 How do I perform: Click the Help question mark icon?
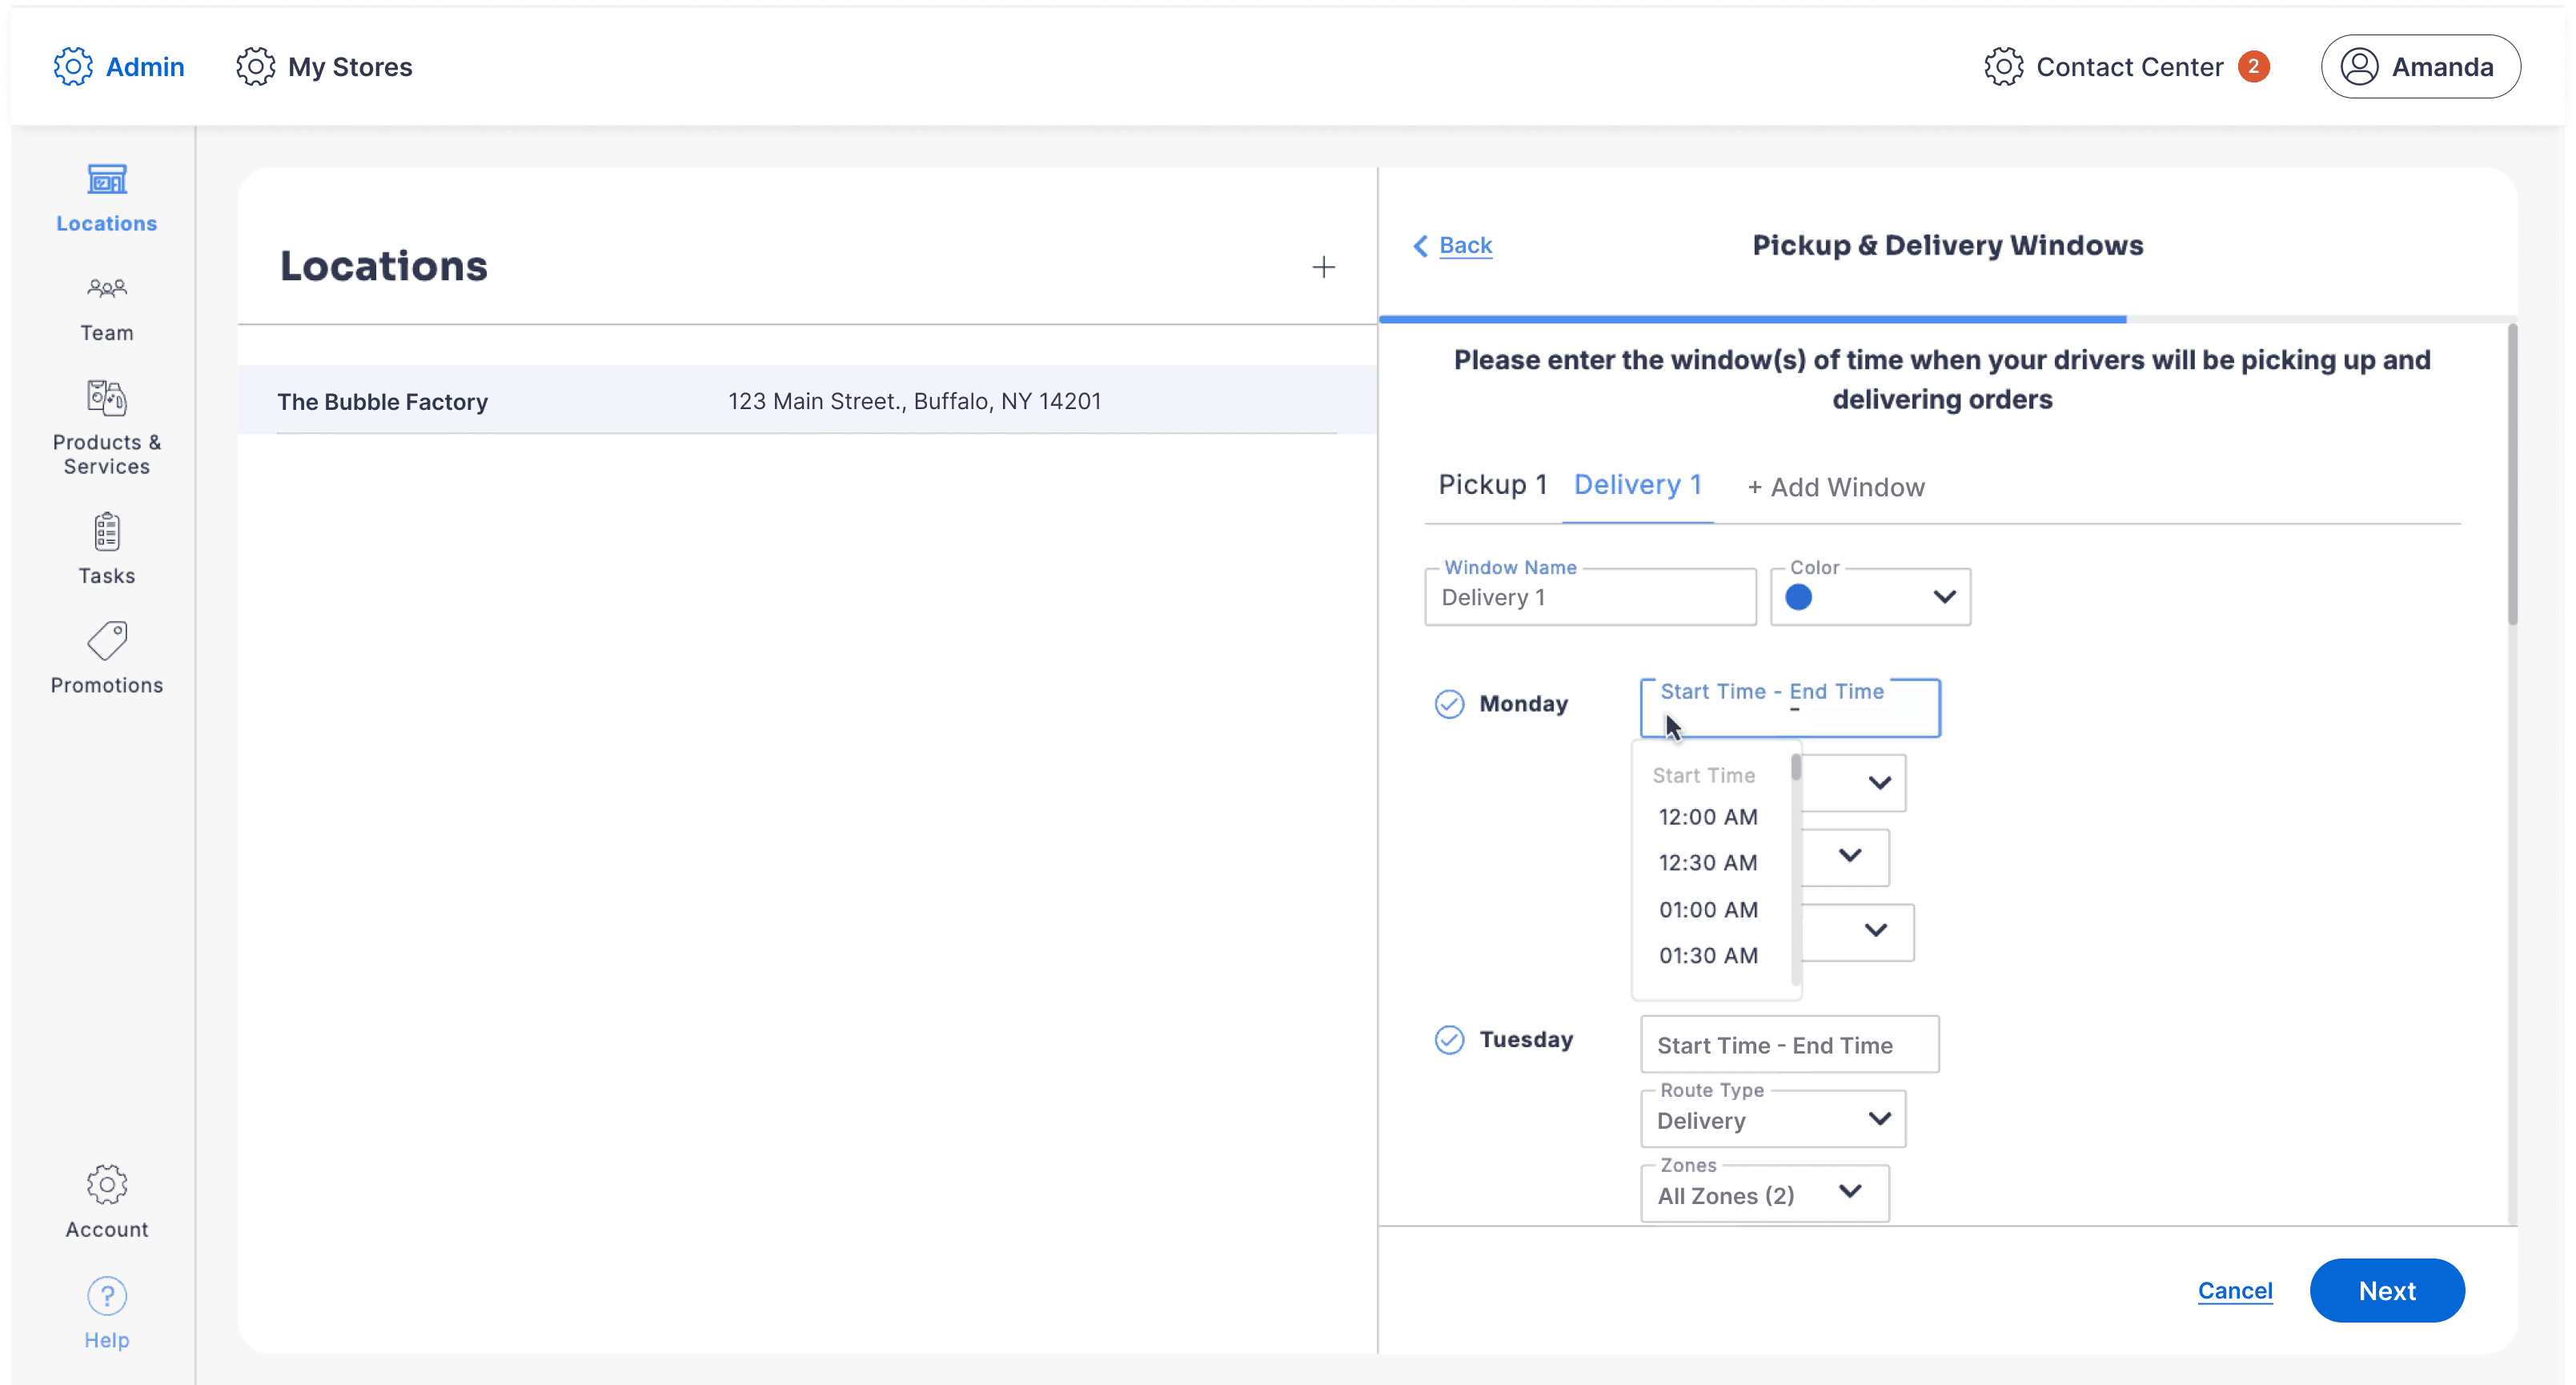[x=107, y=1297]
